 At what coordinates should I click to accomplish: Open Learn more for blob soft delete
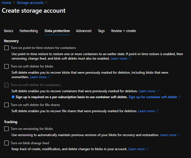click(x=38, y=77)
